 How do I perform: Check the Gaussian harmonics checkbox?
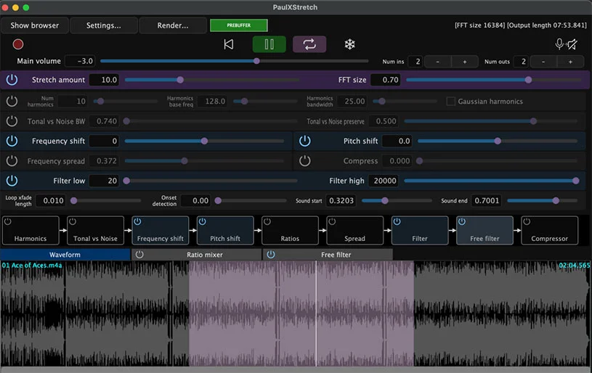pyautogui.click(x=451, y=102)
